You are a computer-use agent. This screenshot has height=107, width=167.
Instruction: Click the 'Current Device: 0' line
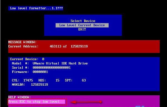pos(27,59)
